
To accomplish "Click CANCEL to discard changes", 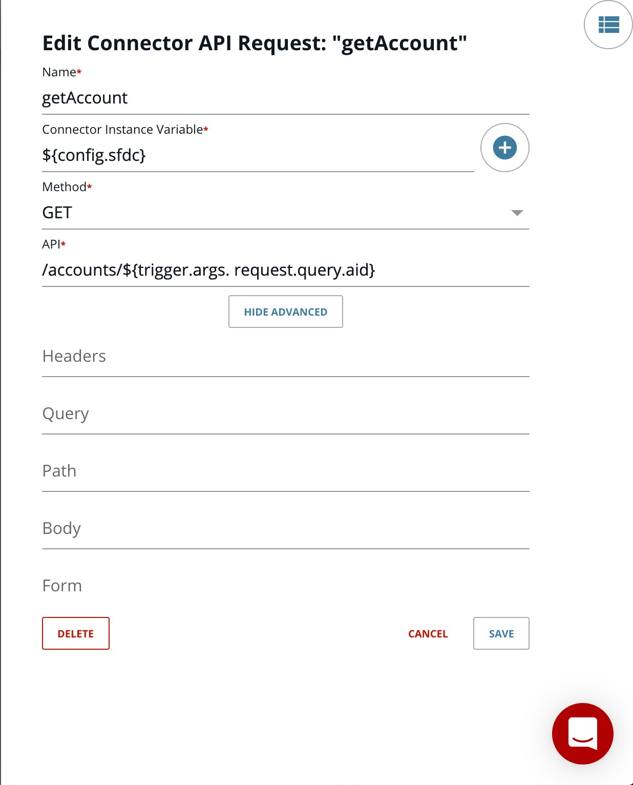I will (x=428, y=634).
